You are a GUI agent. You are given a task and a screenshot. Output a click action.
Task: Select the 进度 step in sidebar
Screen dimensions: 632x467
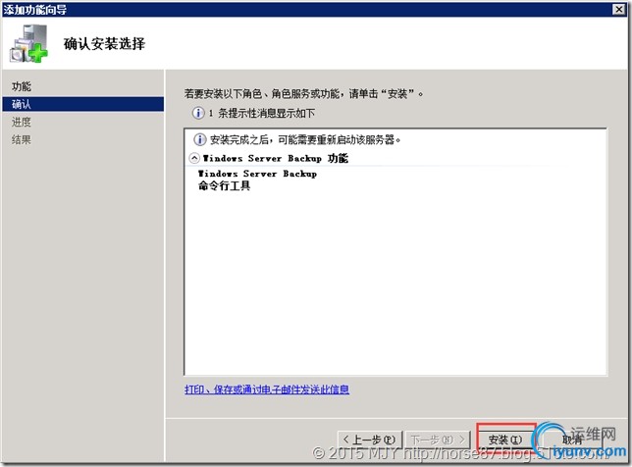(x=22, y=122)
